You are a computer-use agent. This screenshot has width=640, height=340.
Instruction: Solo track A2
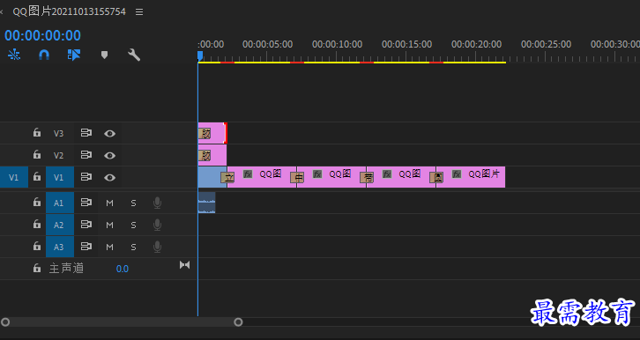pos(133,225)
